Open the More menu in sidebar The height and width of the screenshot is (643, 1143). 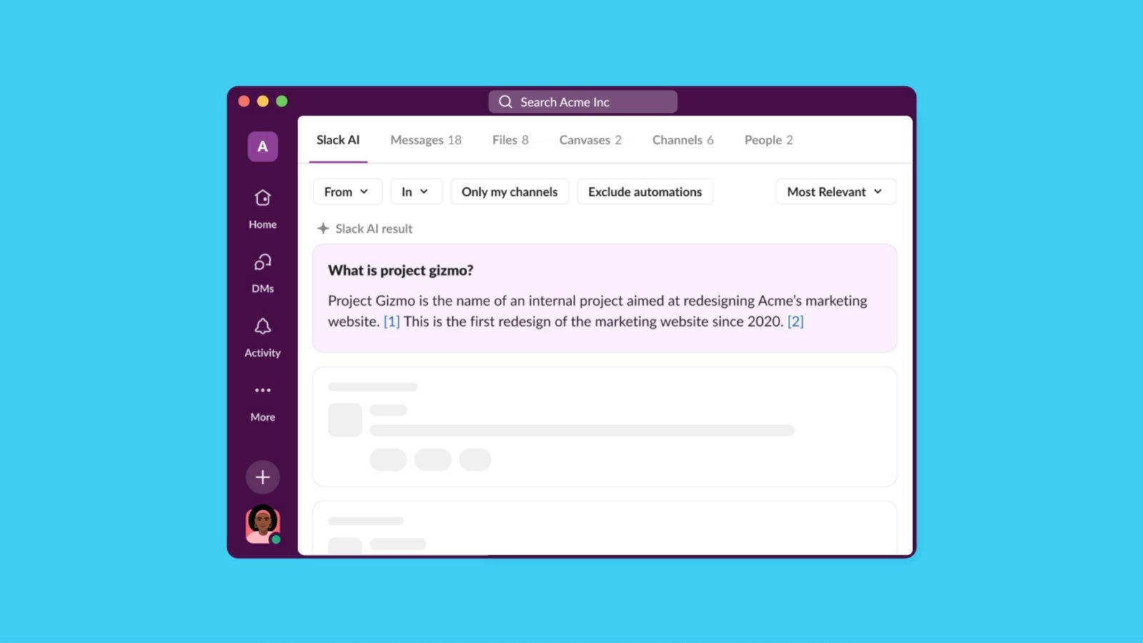click(262, 402)
